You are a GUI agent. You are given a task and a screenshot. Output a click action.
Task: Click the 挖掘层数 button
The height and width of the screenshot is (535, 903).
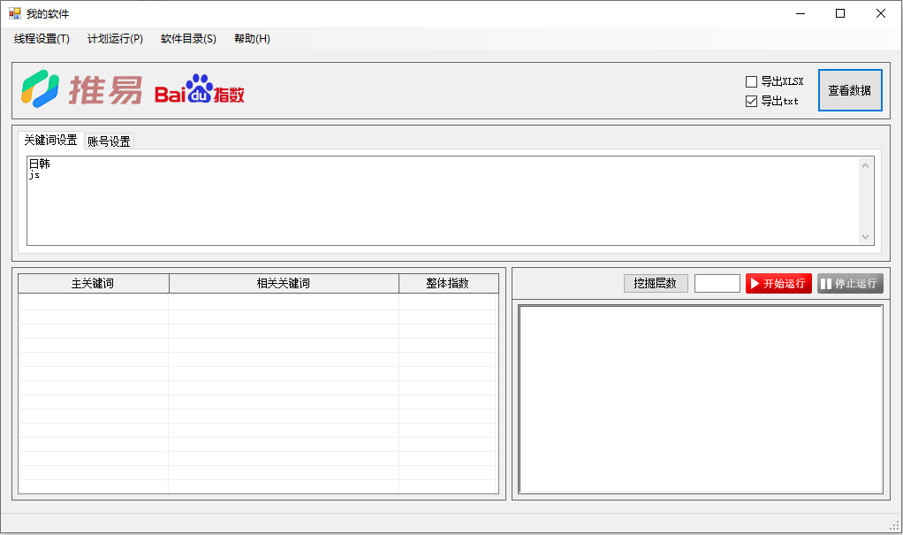pos(655,283)
